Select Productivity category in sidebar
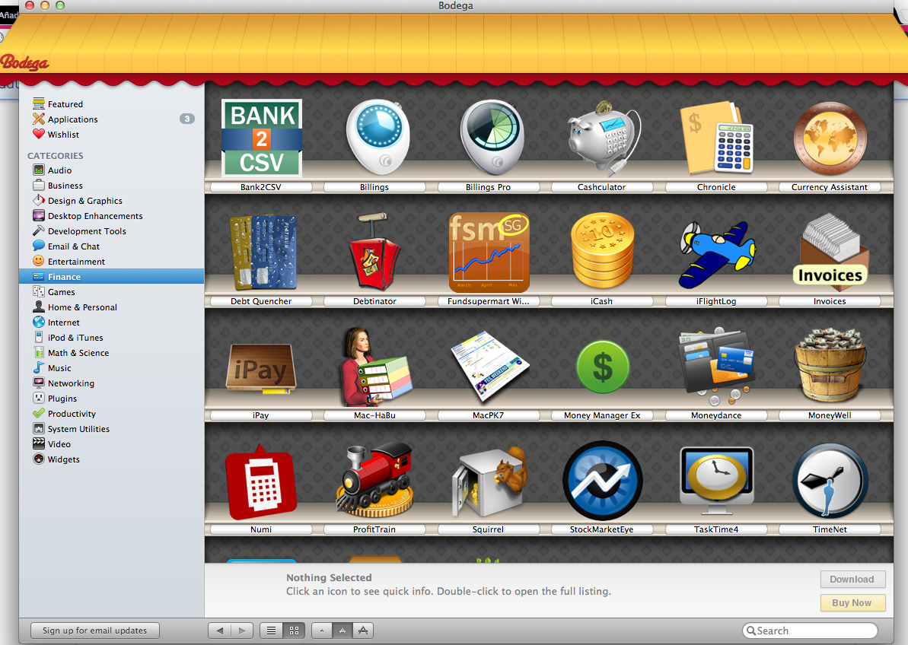The image size is (908, 645). [72, 414]
